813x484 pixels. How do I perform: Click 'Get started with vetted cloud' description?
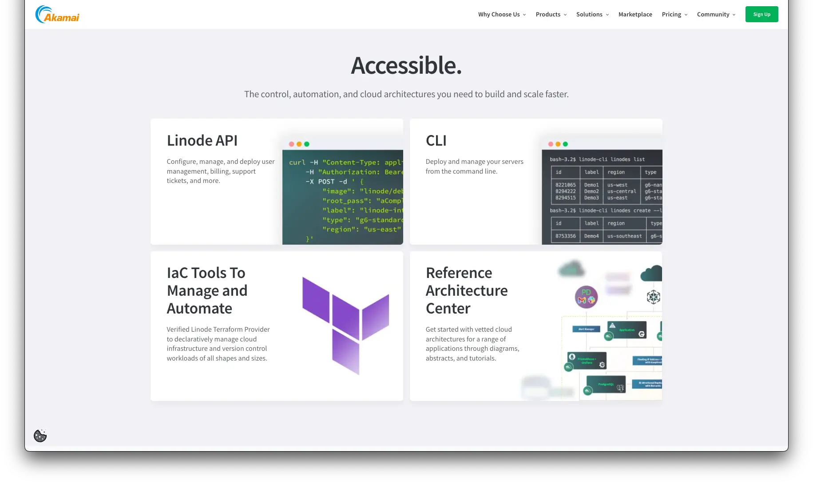pos(472,344)
